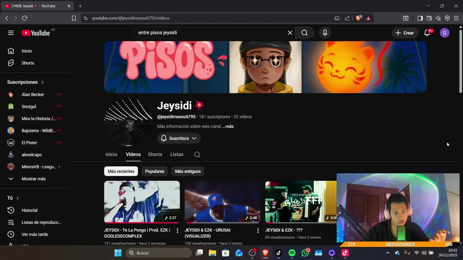The image size is (463, 260).
Task: Expand channel info with ...más
Action: [228, 126]
